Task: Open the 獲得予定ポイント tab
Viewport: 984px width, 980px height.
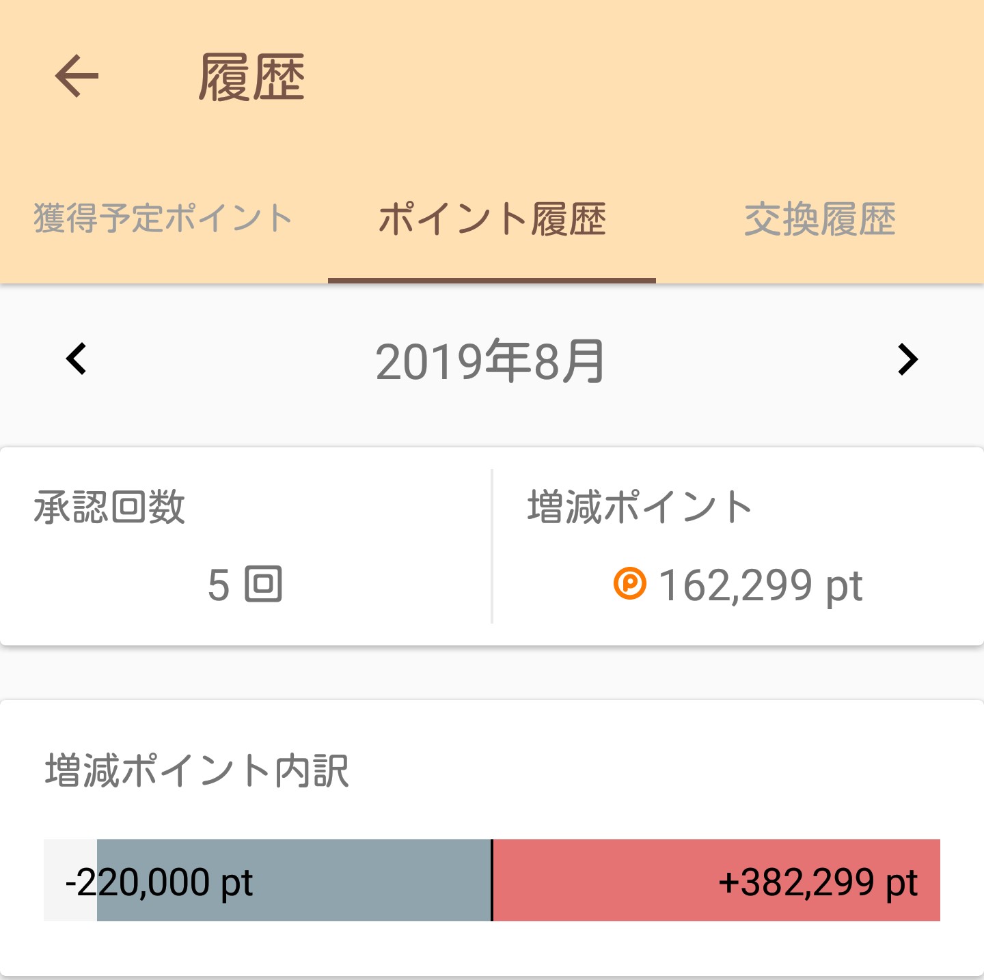Action: [163, 219]
